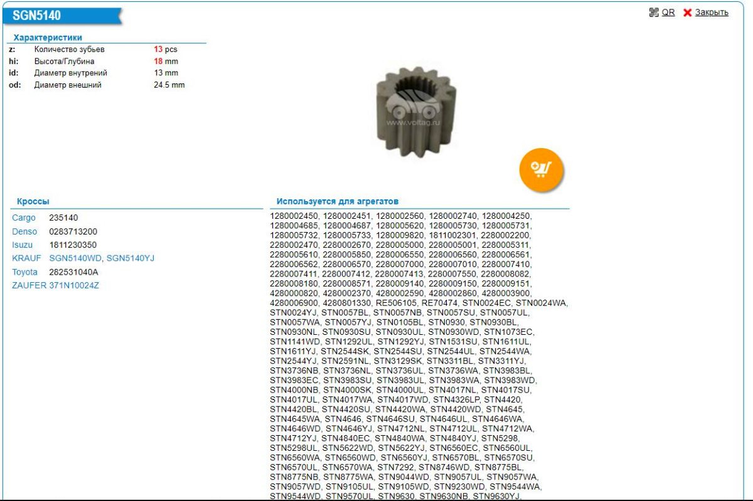Image resolution: width=753 pixels, height=501 pixels.
Task: Click unit number RE506105
Action: (x=397, y=303)
